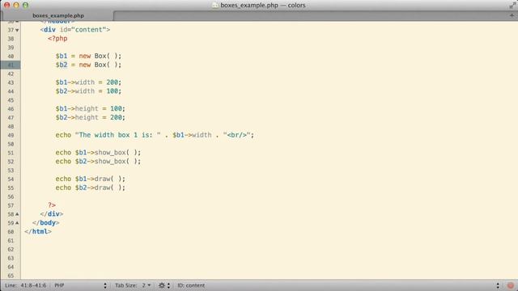
Task: Click line number 60 in gutter
Action: click(11, 232)
